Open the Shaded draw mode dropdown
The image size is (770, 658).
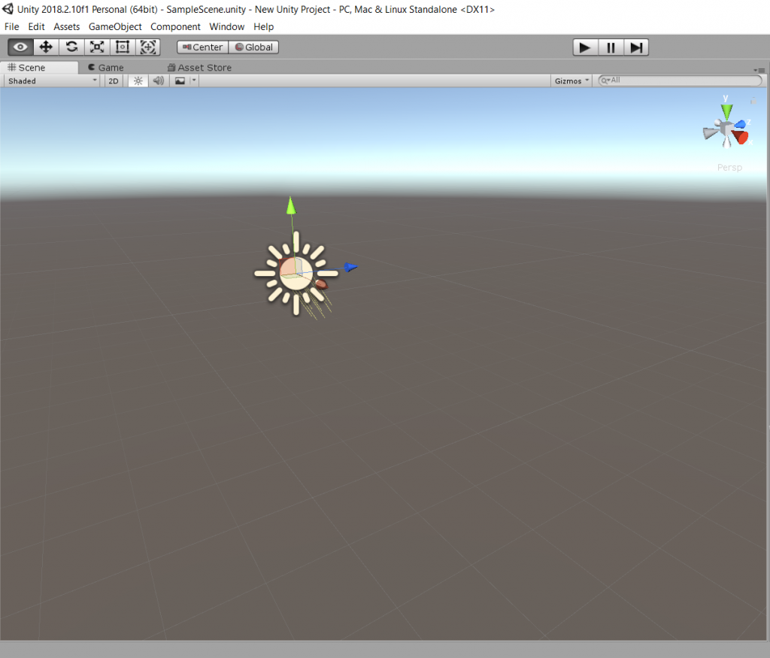[x=52, y=81]
